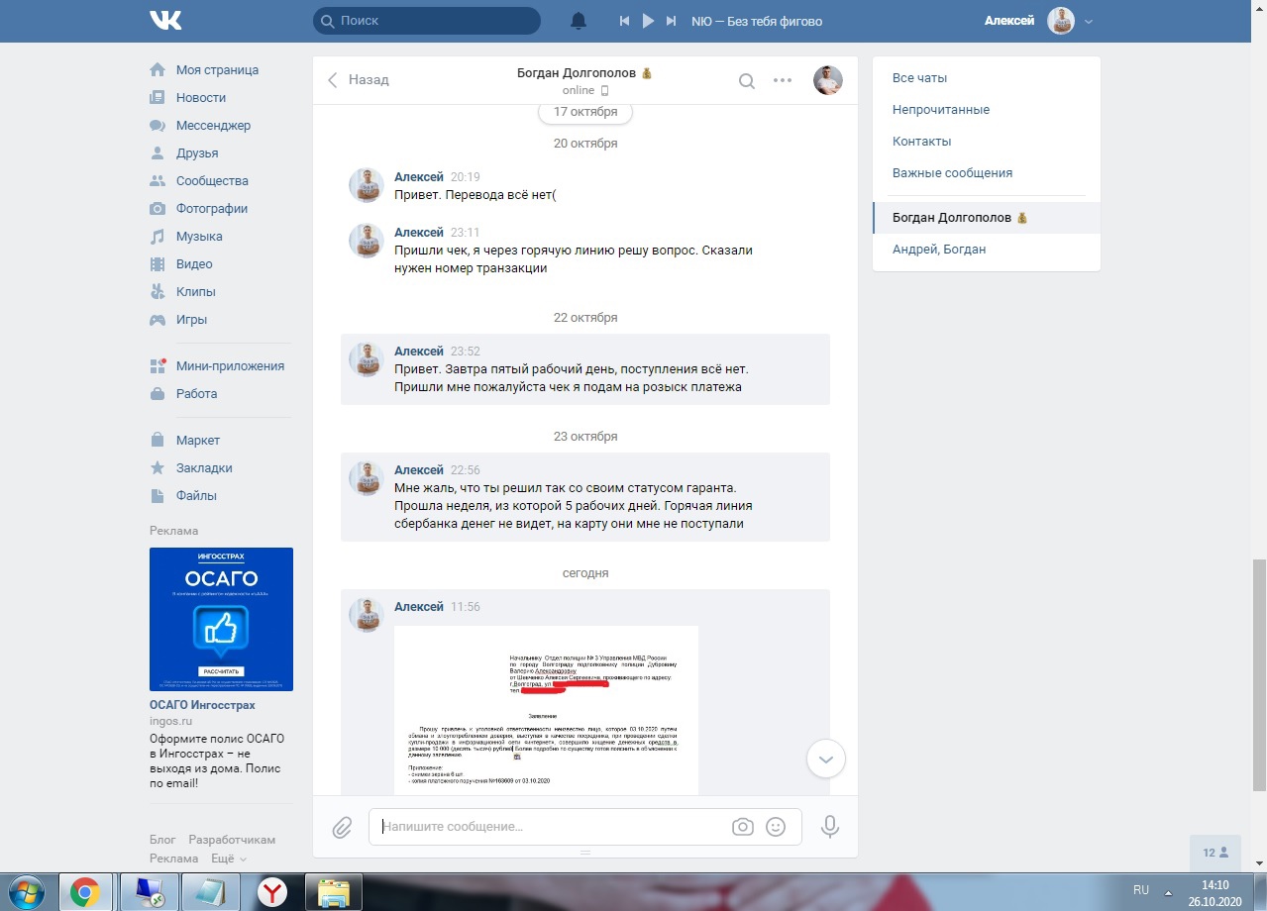Open the emoji smiley picker

click(777, 827)
